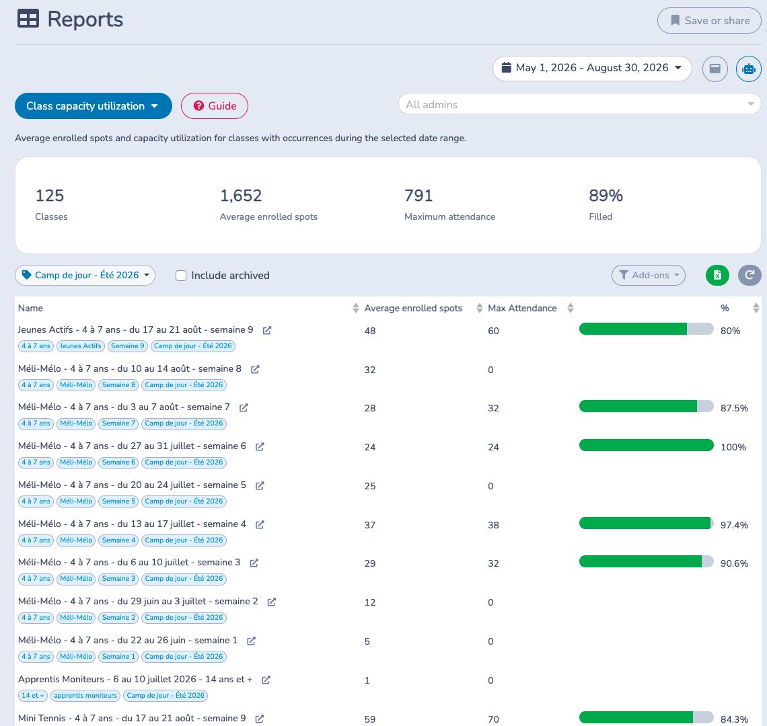Screen dimensions: 767x726
Task: Open Camp de jour - Été 2026 tag filter
Action: [85, 275]
